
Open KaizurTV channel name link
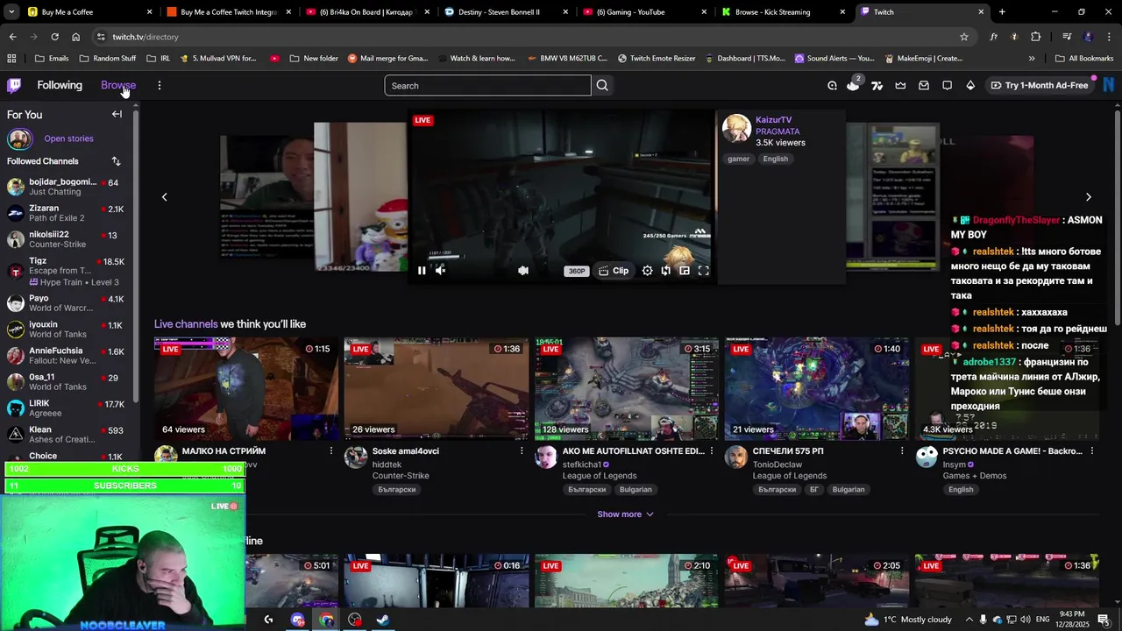pos(773,120)
